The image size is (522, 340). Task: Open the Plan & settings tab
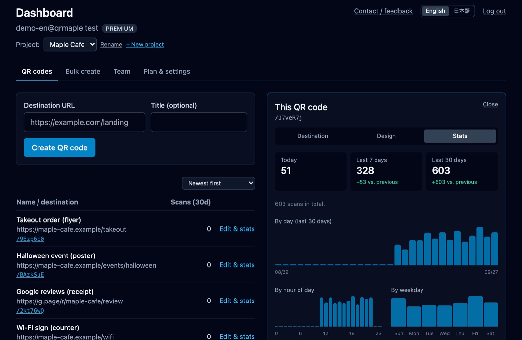click(167, 71)
